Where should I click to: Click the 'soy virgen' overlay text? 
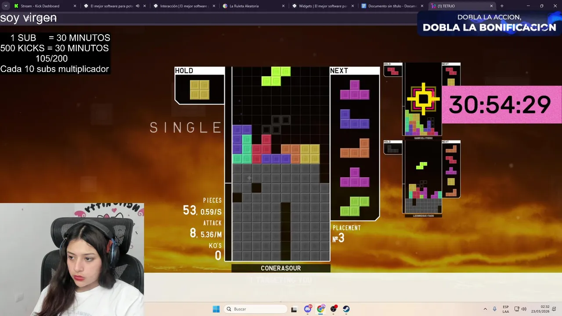coord(29,18)
